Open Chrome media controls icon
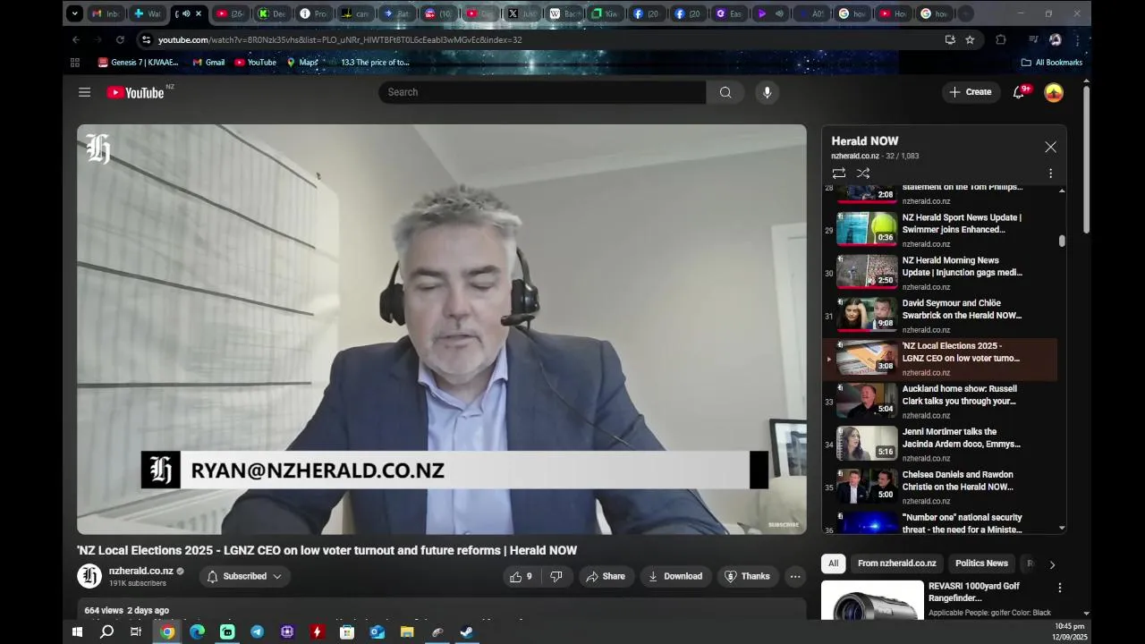The height and width of the screenshot is (644, 1145). [x=1033, y=39]
